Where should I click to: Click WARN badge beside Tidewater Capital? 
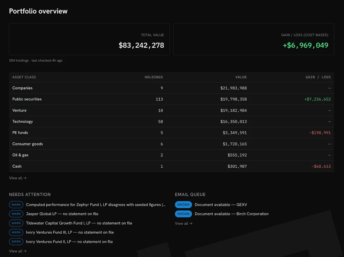[x=16, y=223]
